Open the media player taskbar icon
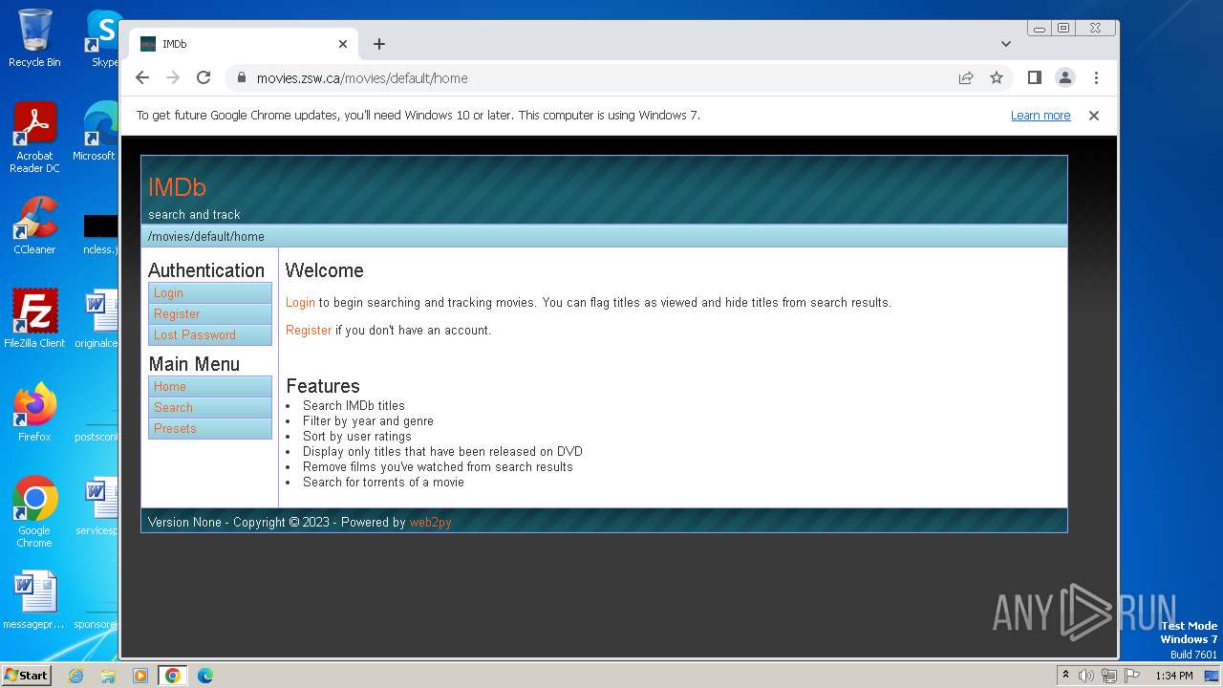The width and height of the screenshot is (1223, 688). pos(140,676)
